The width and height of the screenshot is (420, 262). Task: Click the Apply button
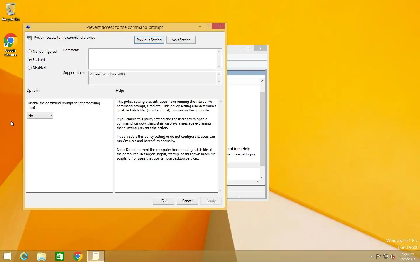click(x=211, y=201)
